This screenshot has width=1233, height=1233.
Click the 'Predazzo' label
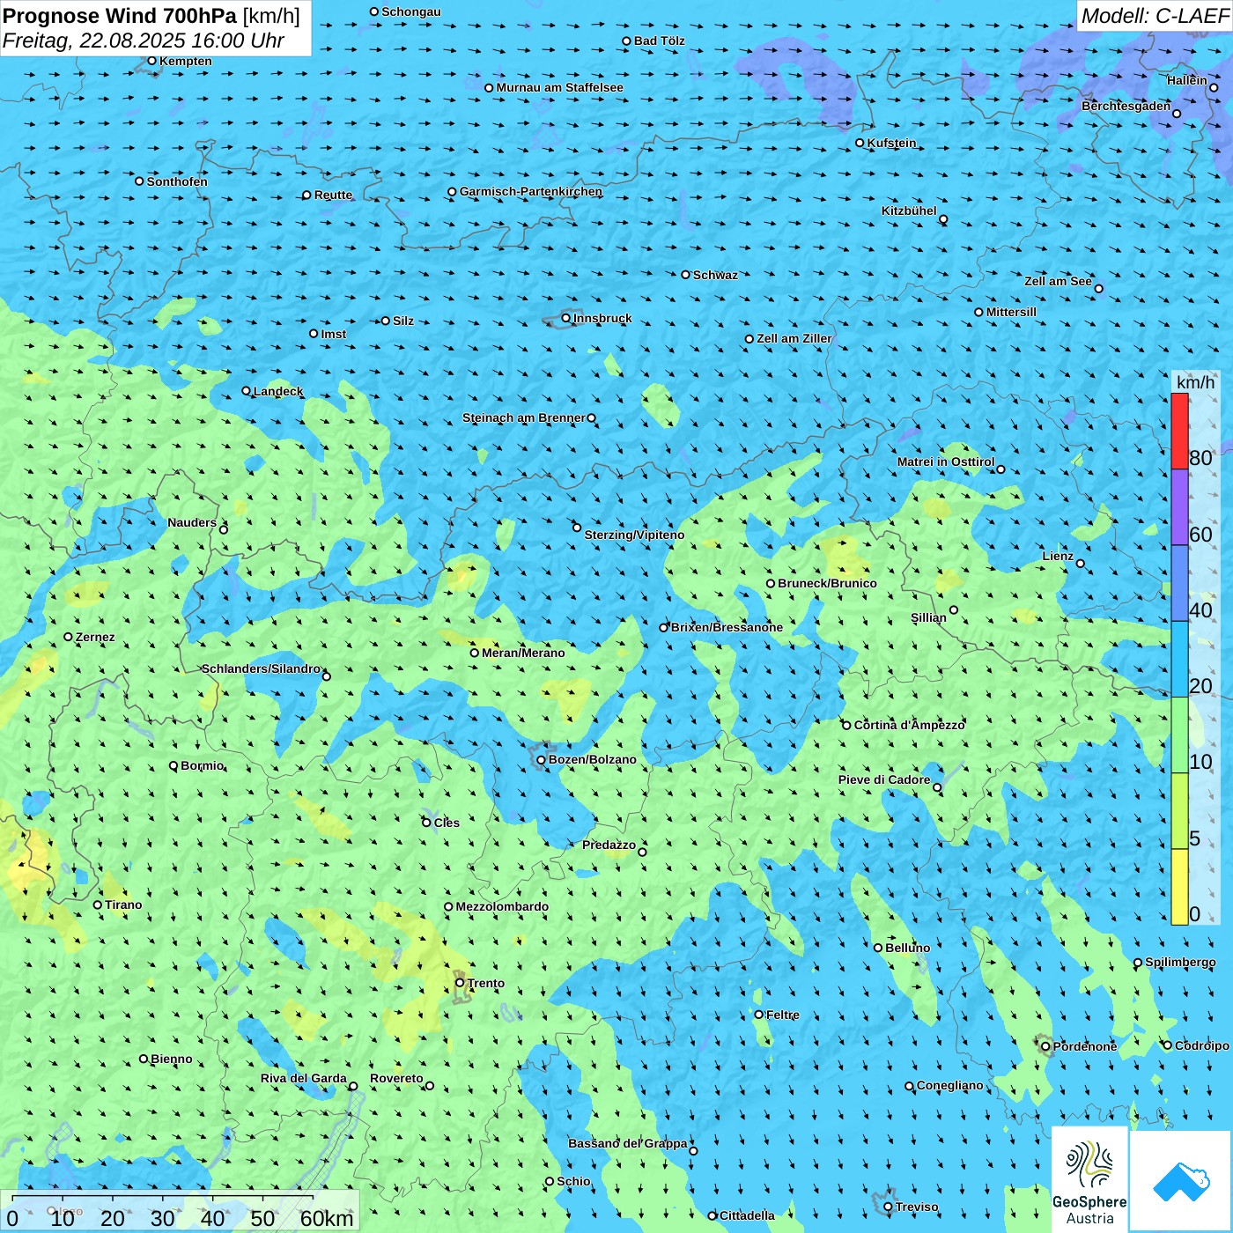click(609, 845)
